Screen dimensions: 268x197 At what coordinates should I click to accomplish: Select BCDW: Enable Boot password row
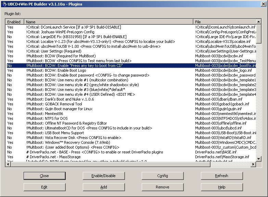[131, 75]
